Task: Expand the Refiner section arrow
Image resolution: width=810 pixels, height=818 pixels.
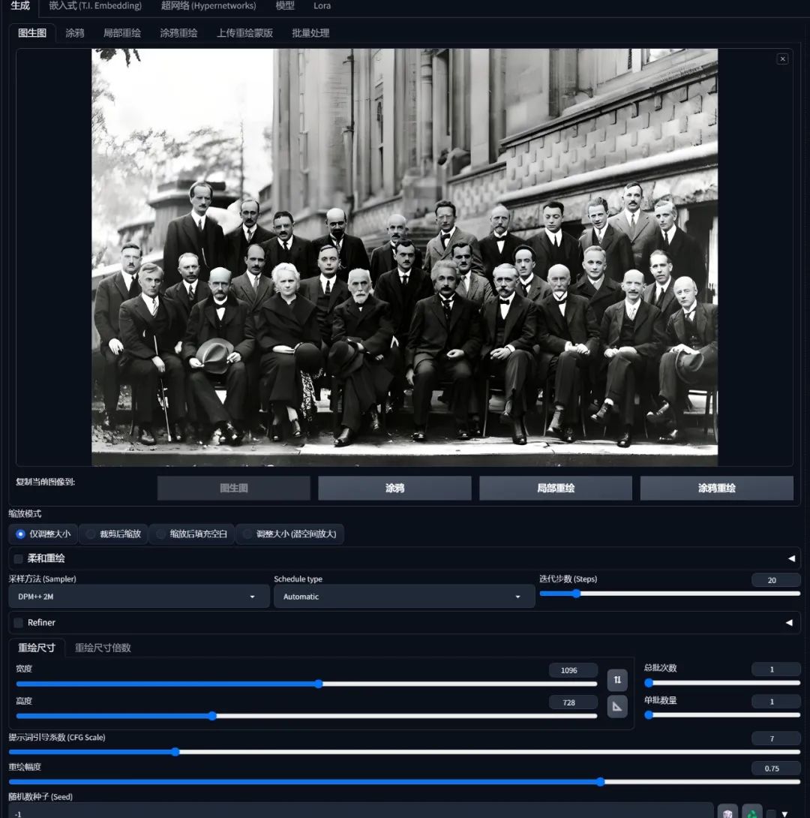Action: point(789,623)
